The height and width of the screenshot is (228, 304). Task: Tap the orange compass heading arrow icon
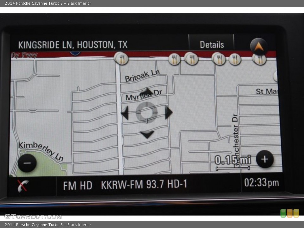pyautogui.click(x=259, y=46)
